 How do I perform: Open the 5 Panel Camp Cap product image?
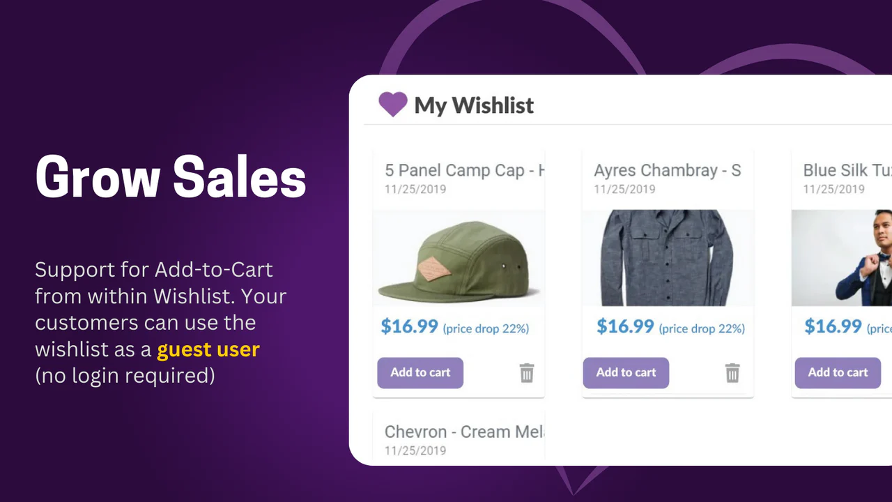click(459, 259)
